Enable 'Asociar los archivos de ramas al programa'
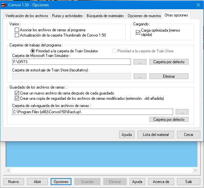This screenshot has height=188, width=204. click(17, 30)
